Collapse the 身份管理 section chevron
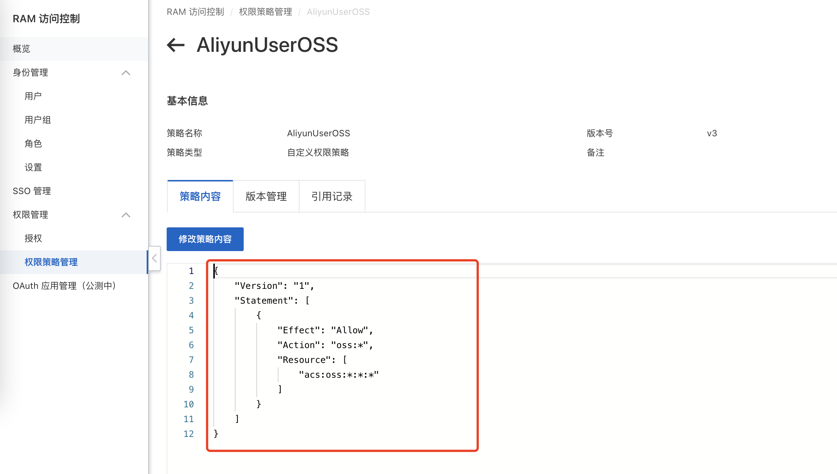Screen dimensions: 837x474 click(x=126, y=73)
